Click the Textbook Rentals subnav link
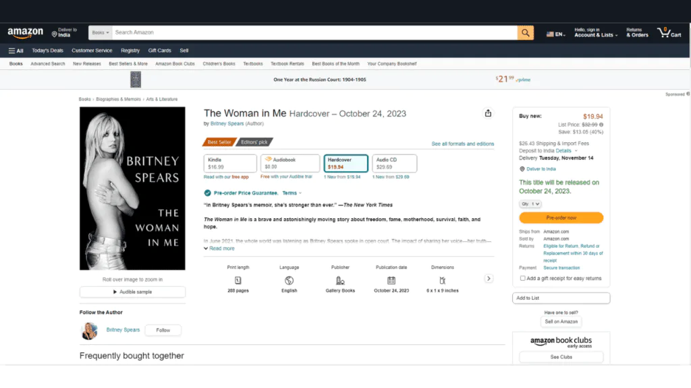The height and width of the screenshot is (388, 691). 287,64
